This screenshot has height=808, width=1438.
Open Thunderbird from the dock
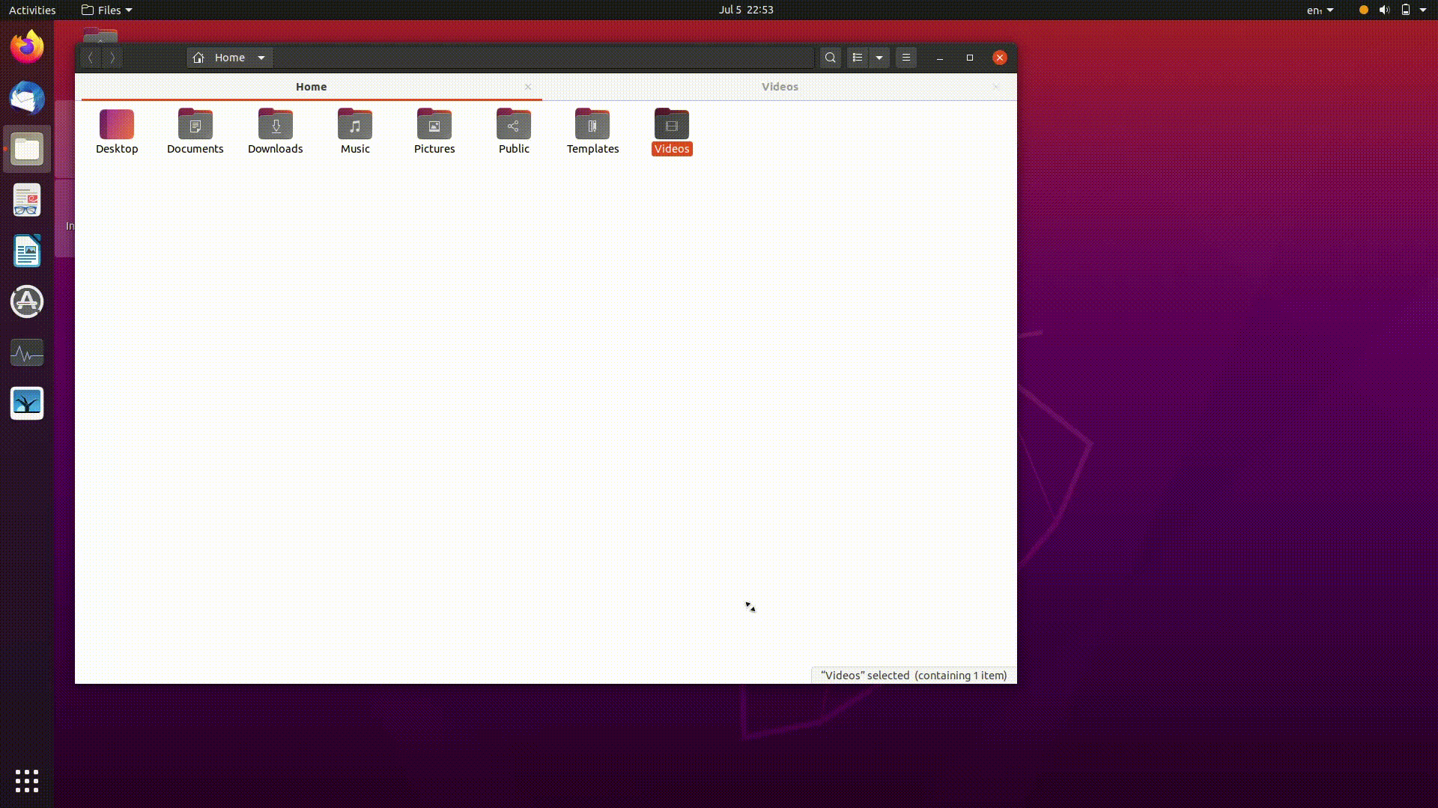pyautogui.click(x=26, y=98)
